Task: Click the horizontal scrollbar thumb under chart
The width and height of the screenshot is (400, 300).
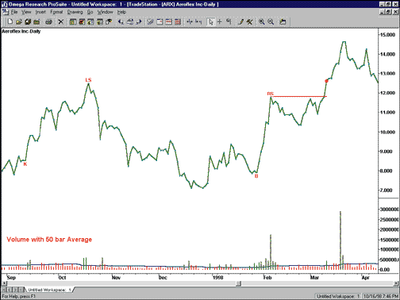Action: [239, 283]
